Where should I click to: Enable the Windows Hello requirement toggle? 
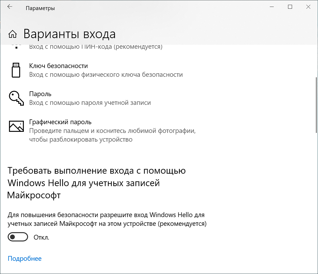[18, 237]
